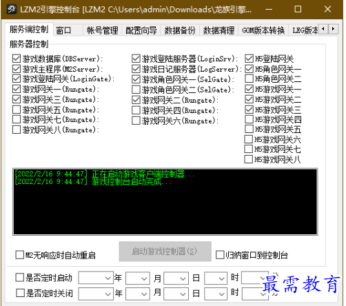
Task: Maximize the LZM2引擎控制台 window
Action: (x=298, y=10)
